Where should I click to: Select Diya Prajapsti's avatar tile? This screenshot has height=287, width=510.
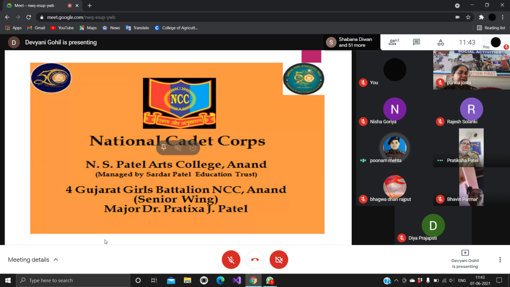pos(433,226)
